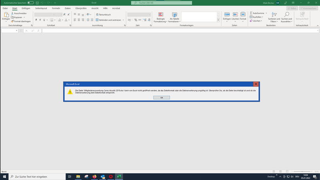Collapse the ribbon using the chevron

click(x=318, y=26)
